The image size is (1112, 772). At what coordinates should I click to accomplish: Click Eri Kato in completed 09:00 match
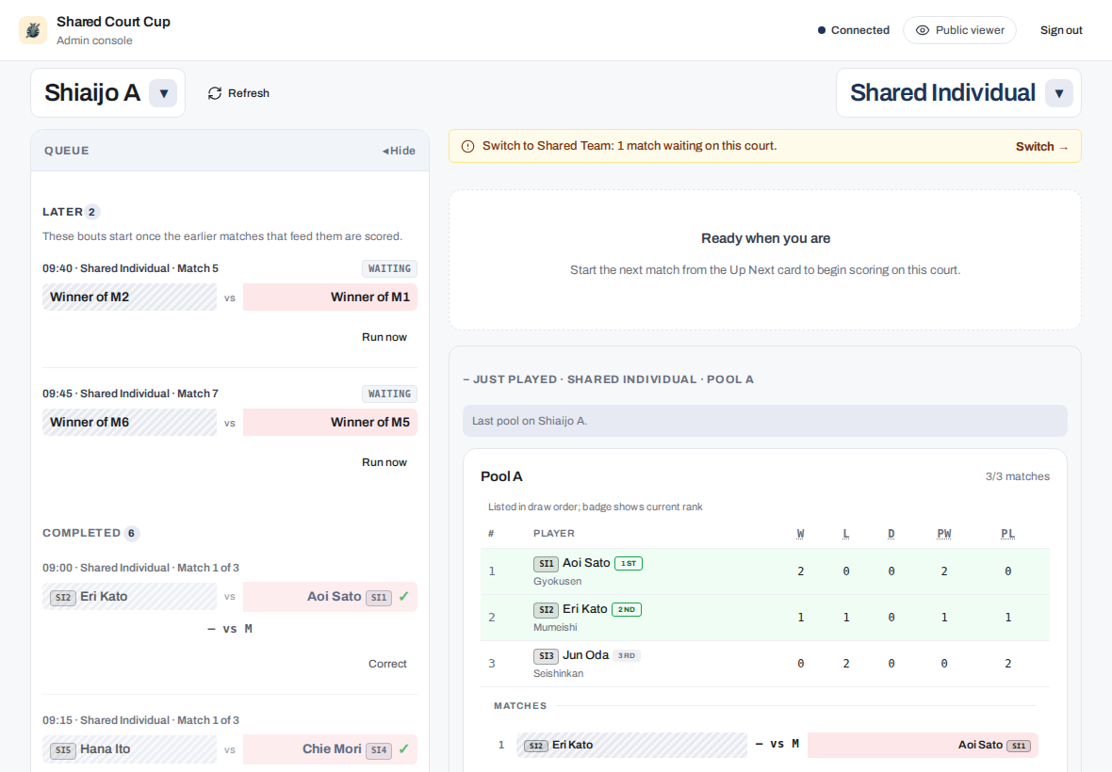(129, 596)
